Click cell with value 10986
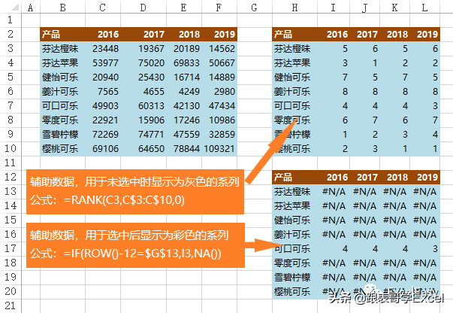453x313 pixels. [219, 120]
